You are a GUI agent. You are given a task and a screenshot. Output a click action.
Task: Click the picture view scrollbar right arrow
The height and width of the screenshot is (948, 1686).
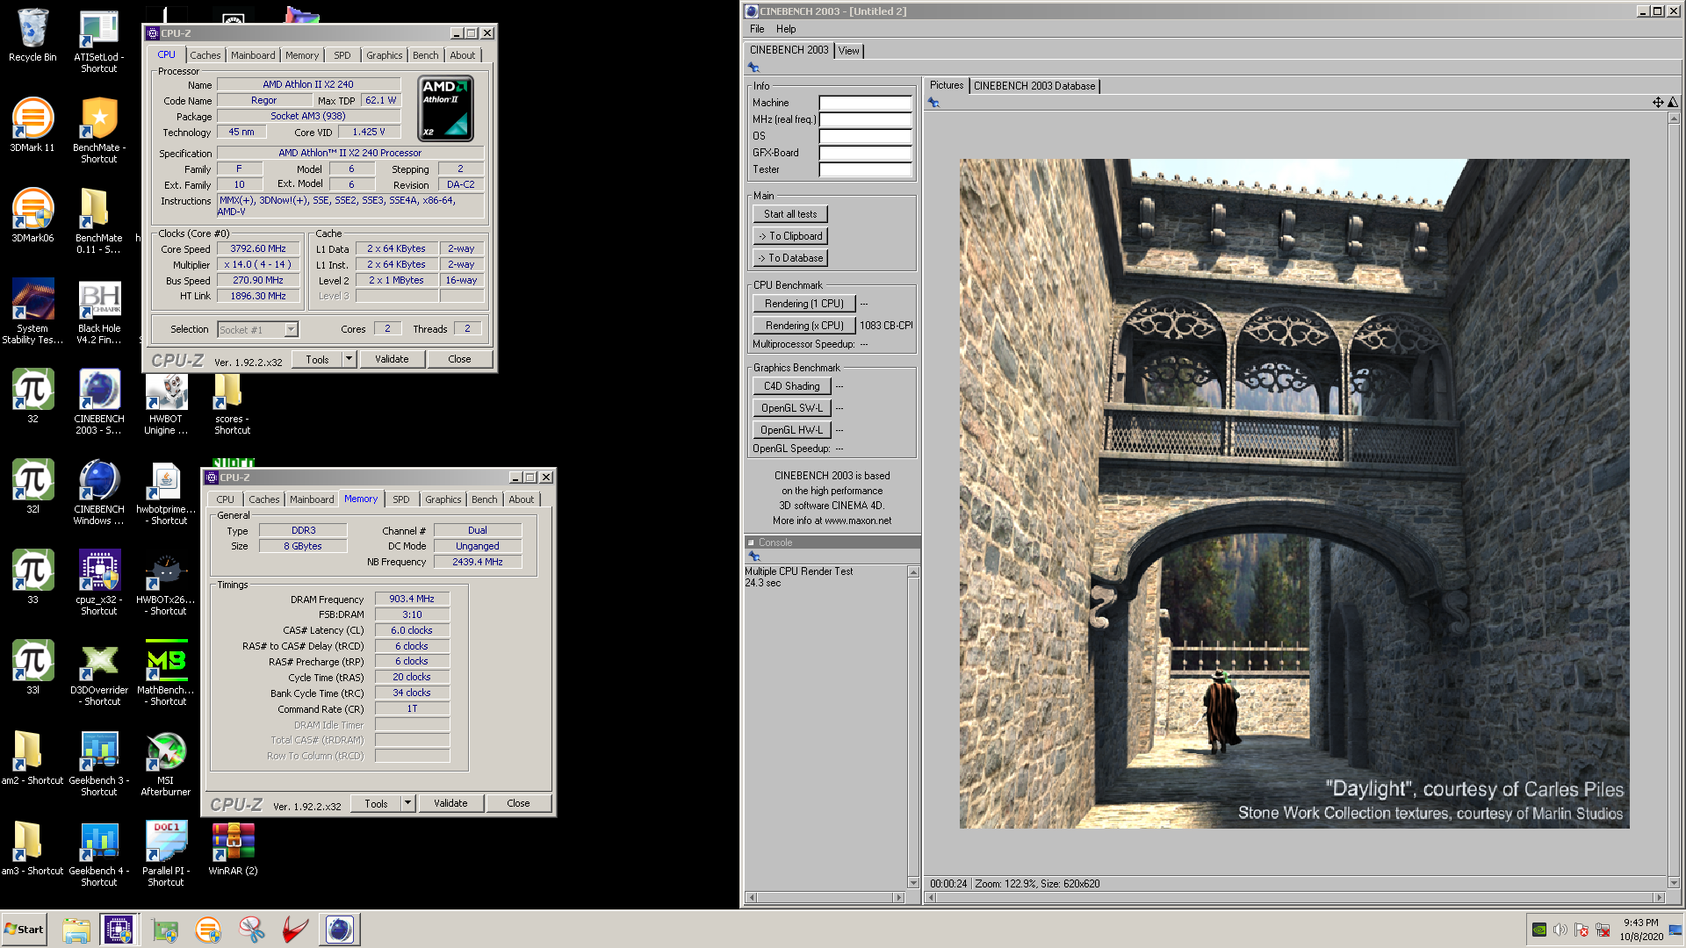coord(1659,897)
